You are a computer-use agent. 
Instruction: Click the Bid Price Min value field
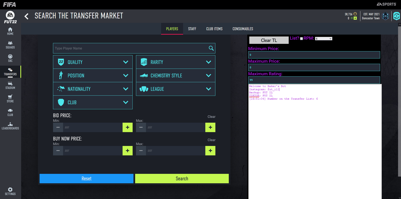[93, 127]
